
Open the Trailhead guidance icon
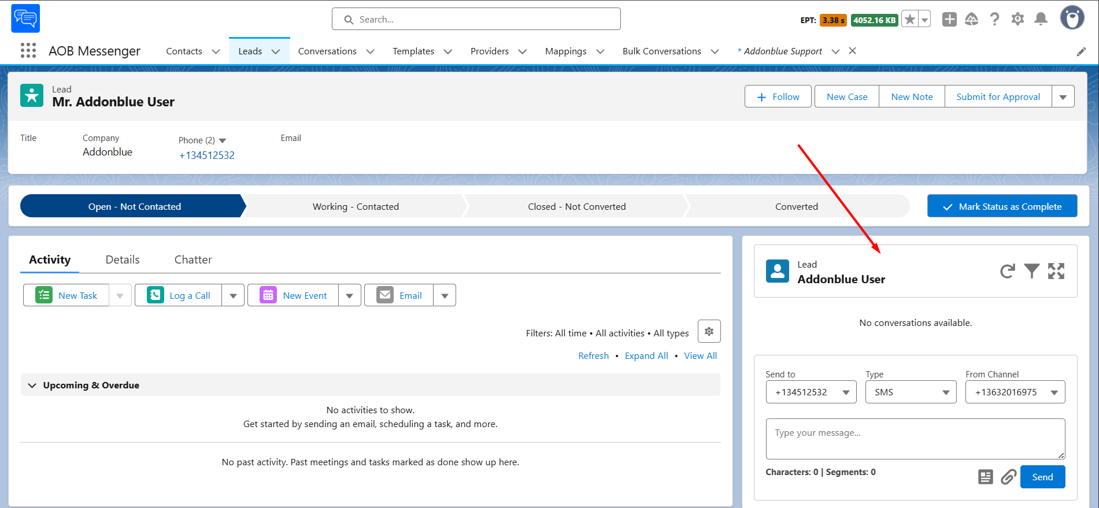click(x=972, y=20)
